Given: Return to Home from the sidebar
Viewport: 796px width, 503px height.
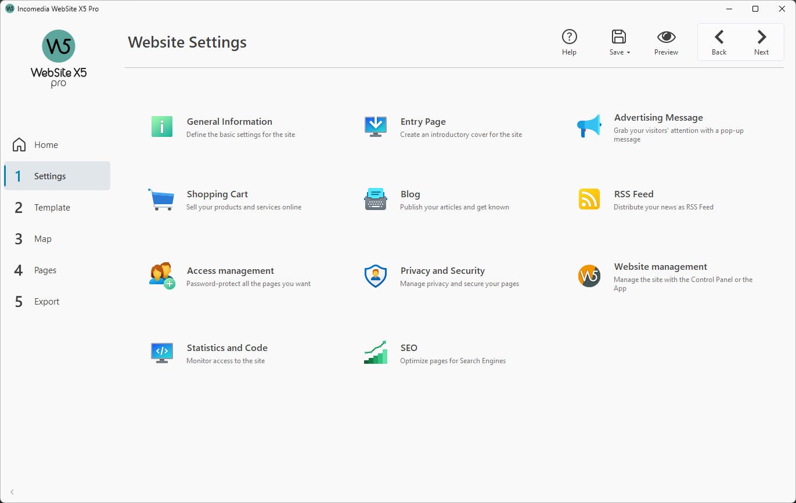Looking at the screenshot, I should click(46, 144).
